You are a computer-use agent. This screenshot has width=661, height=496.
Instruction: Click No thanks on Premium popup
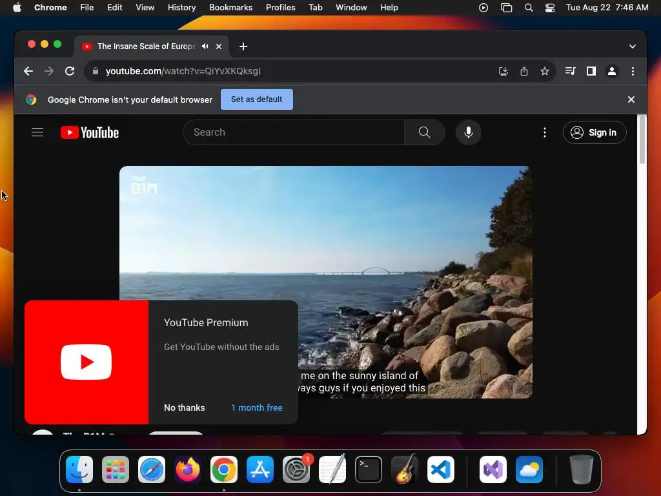(x=184, y=408)
